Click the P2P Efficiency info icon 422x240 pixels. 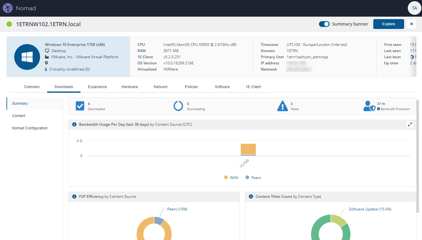click(x=74, y=196)
